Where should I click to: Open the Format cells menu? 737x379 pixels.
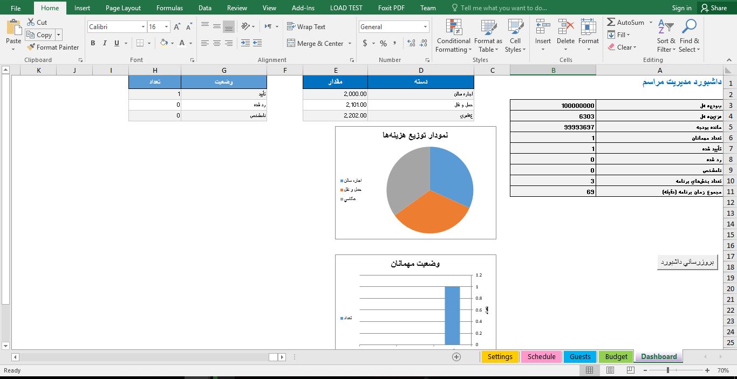pyautogui.click(x=589, y=36)
